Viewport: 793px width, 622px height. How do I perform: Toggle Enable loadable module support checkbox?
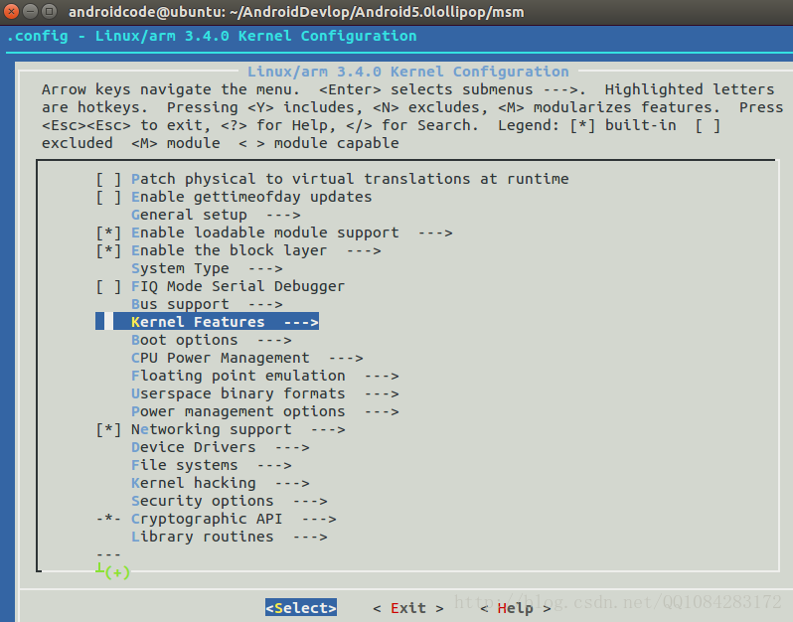click(x=108, y=233)
